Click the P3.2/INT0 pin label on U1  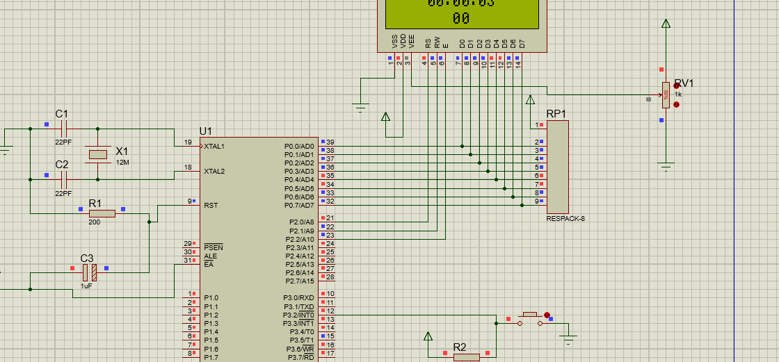point(299,315)
